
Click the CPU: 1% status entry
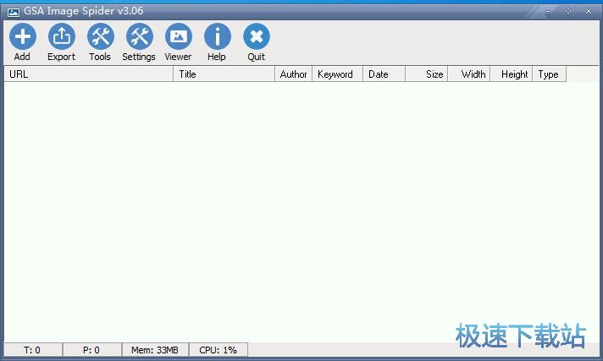[219, 350]
